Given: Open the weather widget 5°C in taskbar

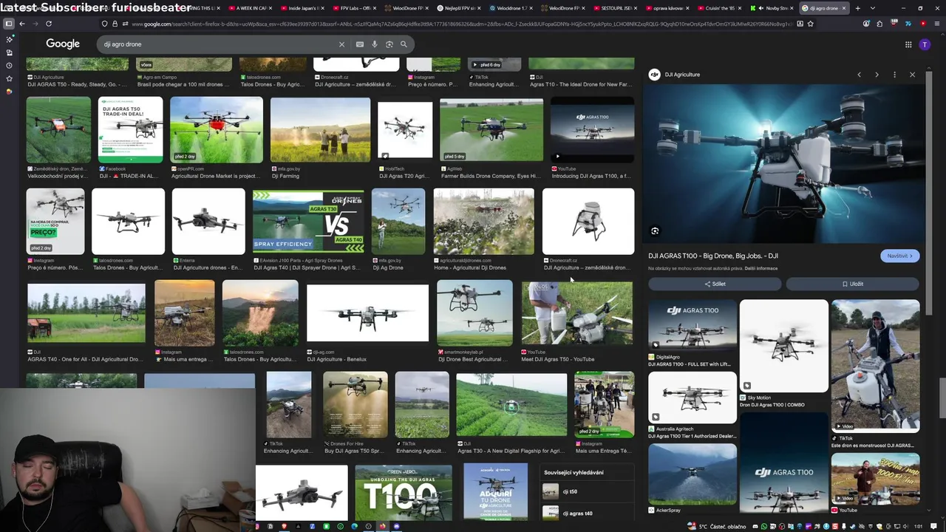Looking at the screenshot, I should click(x=717, y=526).
